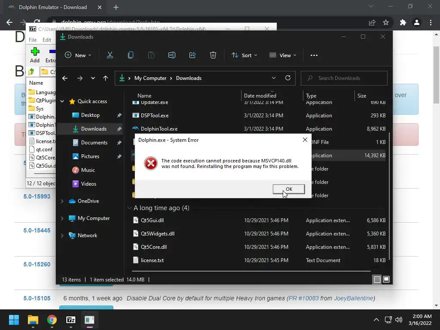Open the Edit menu in 7-Zip window
Image resolution: width=440 pixels, height=330 pixels.
click(46, 40)
